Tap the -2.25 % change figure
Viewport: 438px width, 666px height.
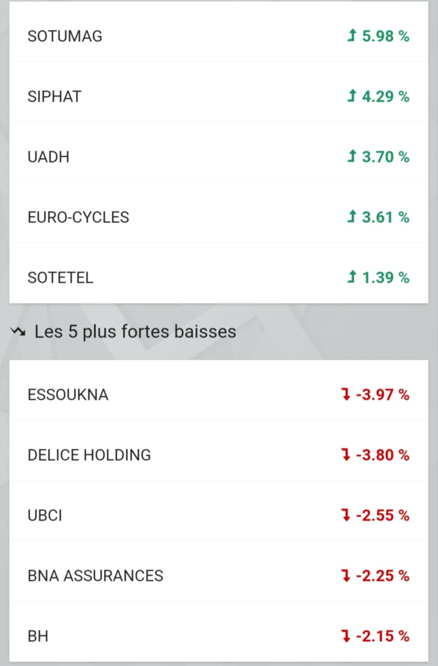[x=382, y=576]
